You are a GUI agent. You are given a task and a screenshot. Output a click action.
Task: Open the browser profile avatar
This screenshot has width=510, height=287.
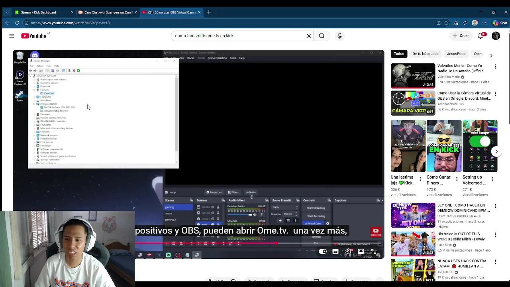tap(475, 23)
